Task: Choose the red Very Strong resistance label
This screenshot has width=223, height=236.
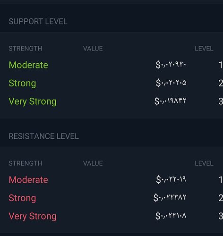Action: pyautogui.click(x=33, y=217)
